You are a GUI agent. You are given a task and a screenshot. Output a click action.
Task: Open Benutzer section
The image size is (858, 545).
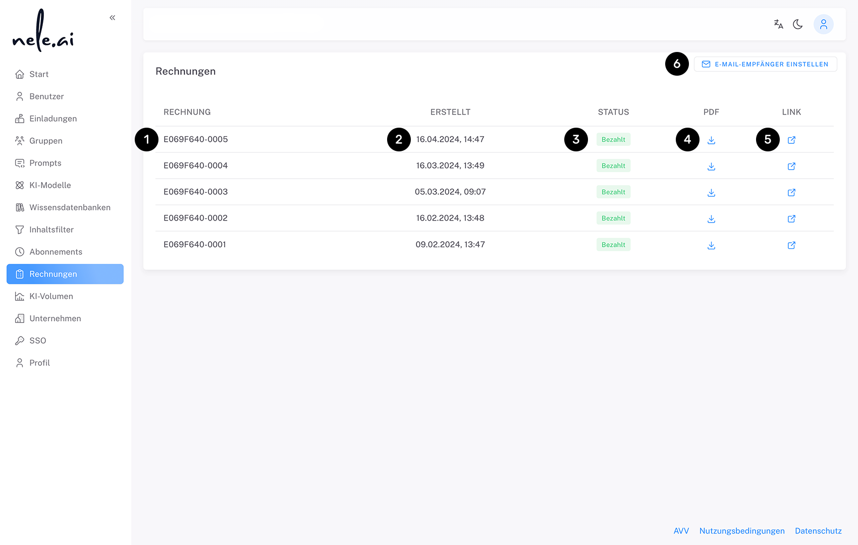pos(65,96)
